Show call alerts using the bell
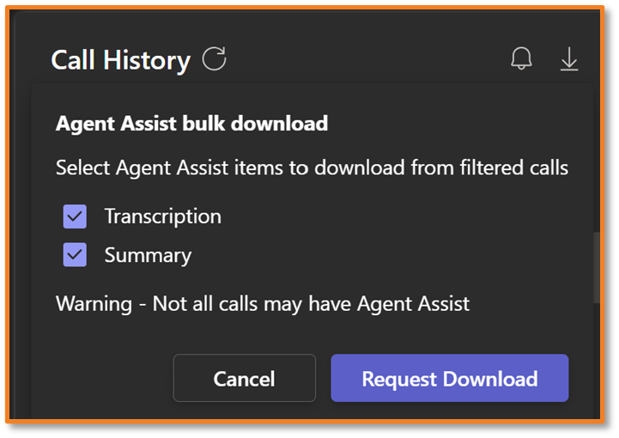The image size is (619, 438). (x=521, y=59)
